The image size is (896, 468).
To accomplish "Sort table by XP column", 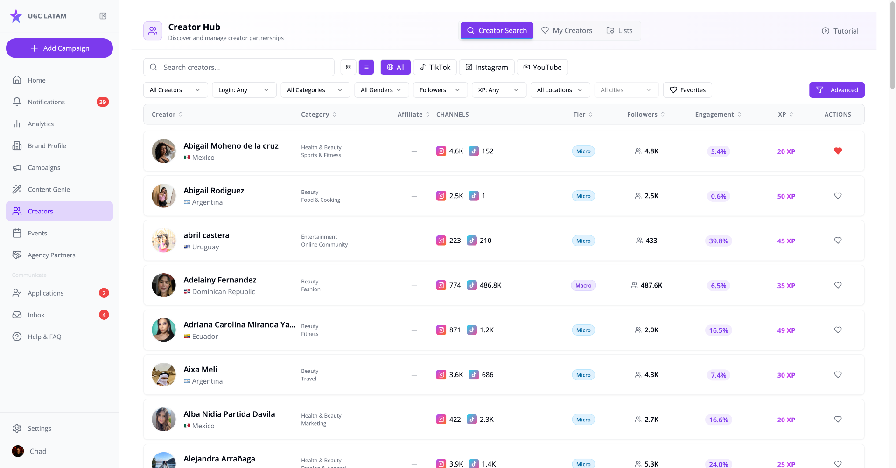I will point(785,114).
